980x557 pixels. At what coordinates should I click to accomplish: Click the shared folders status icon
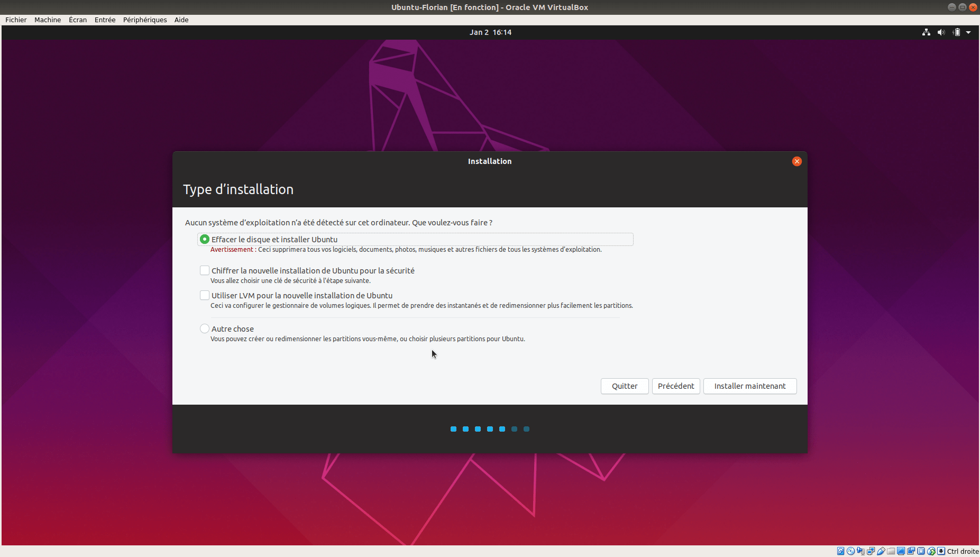(x=891, y=551)
